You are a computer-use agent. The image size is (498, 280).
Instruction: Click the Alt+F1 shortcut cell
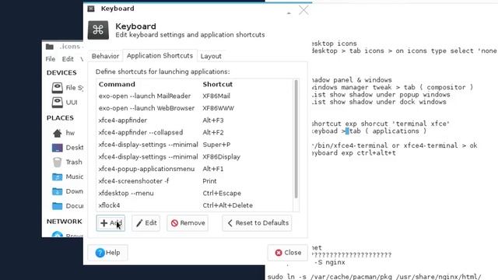212,169
